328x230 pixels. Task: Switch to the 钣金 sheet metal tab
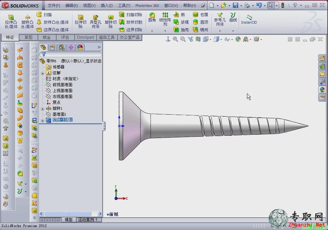pyautogui.click(x=47, y=37)
